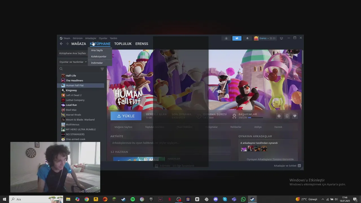
Task: Switch to Big Picture mode monitor icon
Action: tap(281, 38)
